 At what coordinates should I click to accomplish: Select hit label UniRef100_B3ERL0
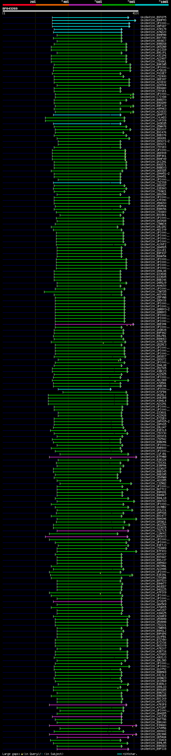point(153,684)
